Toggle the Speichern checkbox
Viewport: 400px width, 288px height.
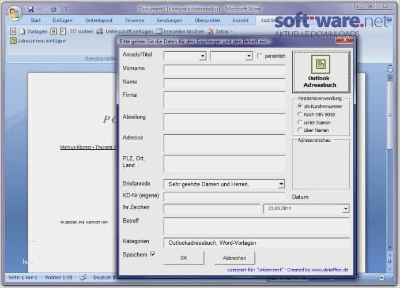[x=153, y=254]
